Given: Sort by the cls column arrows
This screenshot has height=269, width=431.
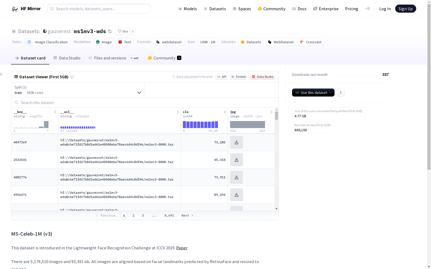Looking at the screenshot, I should click(x=225, y=112).
